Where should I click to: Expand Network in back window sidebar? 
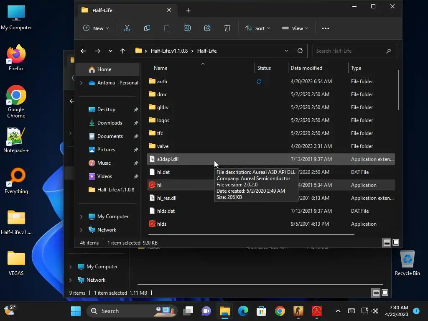click(70, 280)
